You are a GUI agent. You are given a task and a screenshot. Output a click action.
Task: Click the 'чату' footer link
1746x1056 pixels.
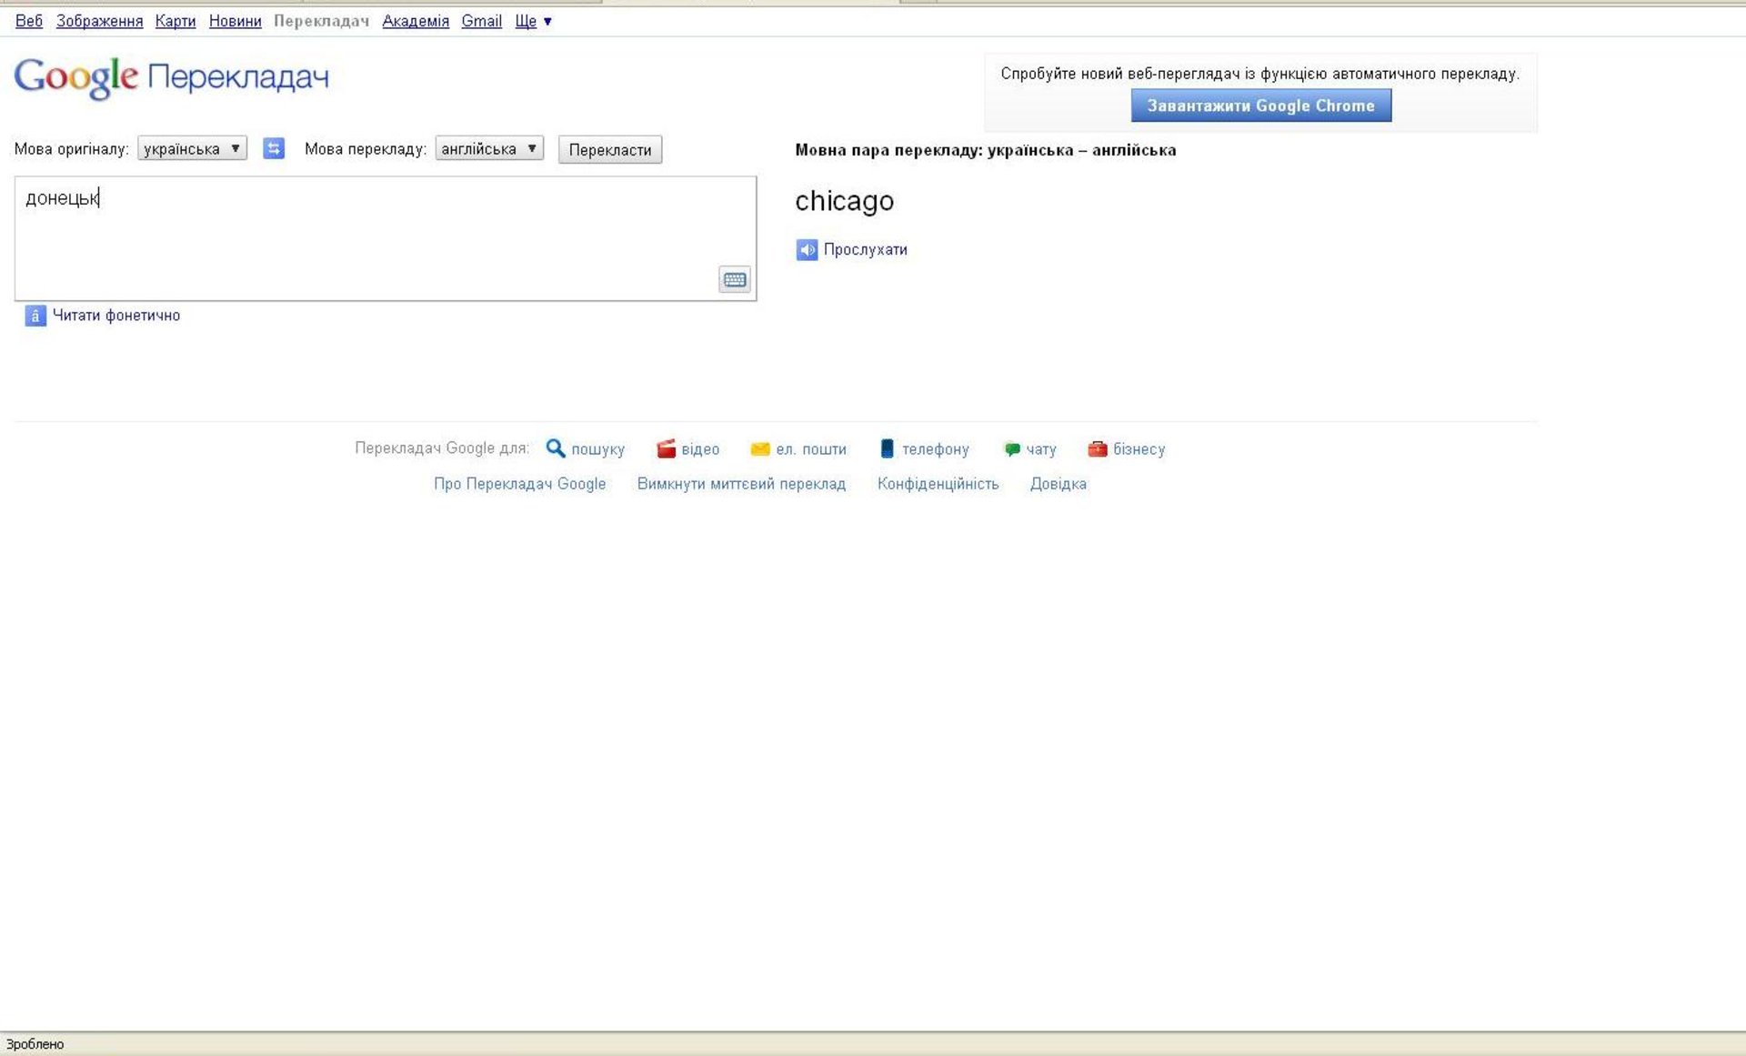1041,449
